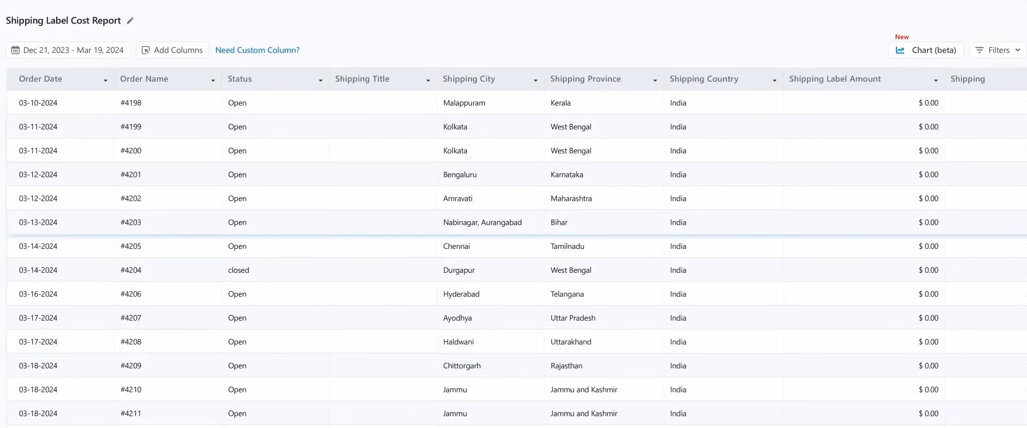The image size is (1027, 428).
Task: Open Order Date column sort arrow
Action: (x=105, y=80)
